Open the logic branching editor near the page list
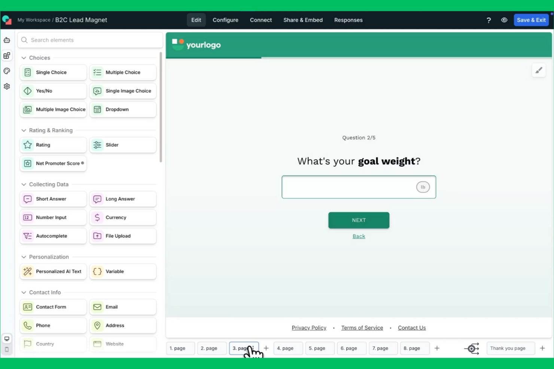Image resolution: width=554 pixels, height=369 pixels. coord(472,348)
